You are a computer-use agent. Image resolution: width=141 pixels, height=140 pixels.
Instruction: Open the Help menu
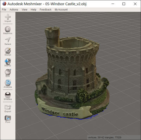click(x=33, y=9)
